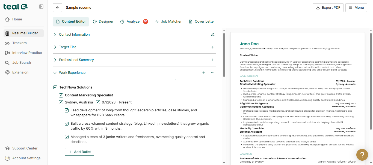Open Support Center from the sidebar
The width and height of the screenshot is (373, 165).
coord(8,148)
